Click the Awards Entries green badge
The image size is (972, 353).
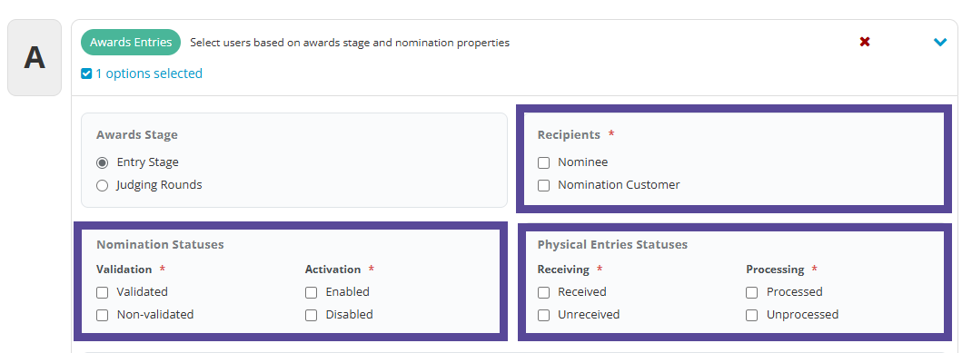[131, 42]
